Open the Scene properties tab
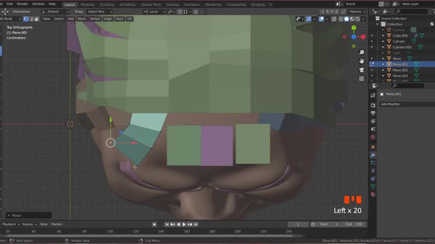 click(x=373, y=129)
